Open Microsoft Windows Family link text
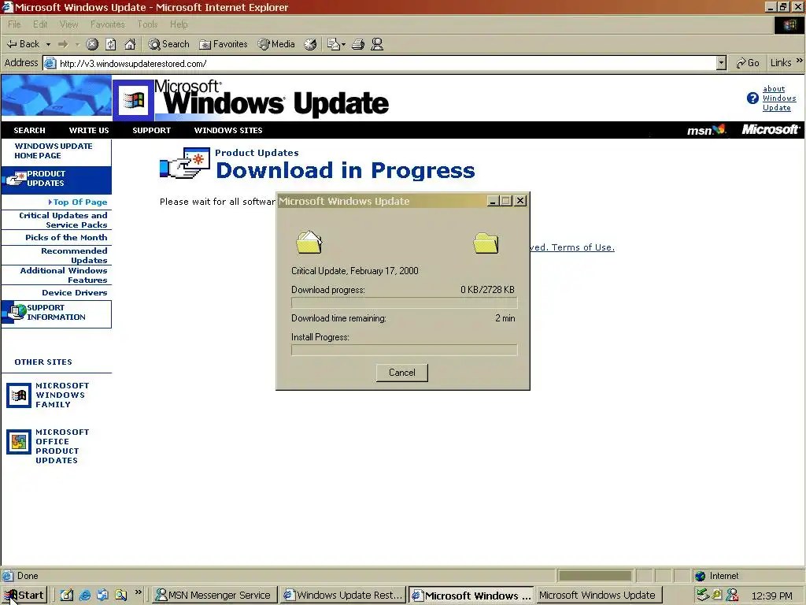The width and height of the screenshot is (806, 605). click(61, 395)
